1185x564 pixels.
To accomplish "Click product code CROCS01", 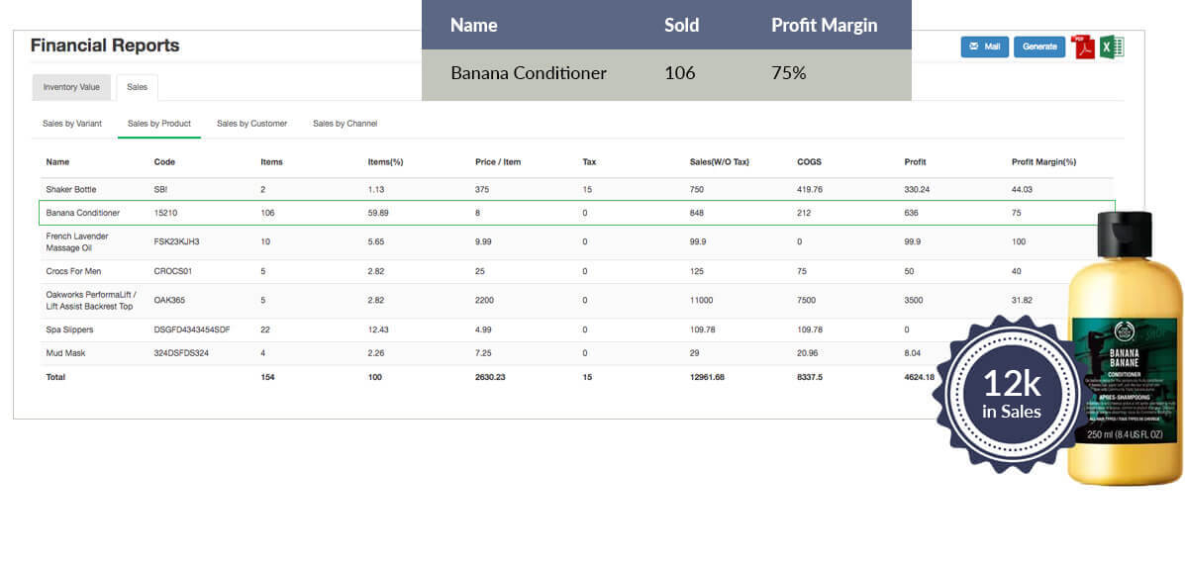I will click(x=173, y=271).
